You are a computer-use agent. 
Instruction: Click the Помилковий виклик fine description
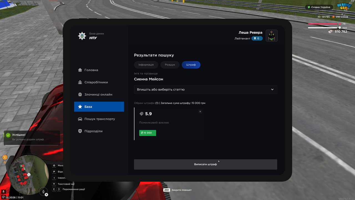(x=154, y=122)
